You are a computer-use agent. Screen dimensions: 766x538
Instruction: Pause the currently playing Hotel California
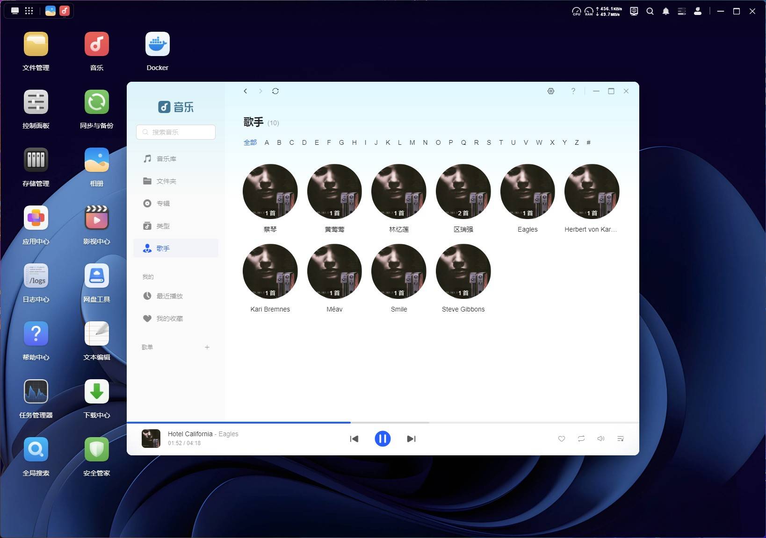(383, 439)
